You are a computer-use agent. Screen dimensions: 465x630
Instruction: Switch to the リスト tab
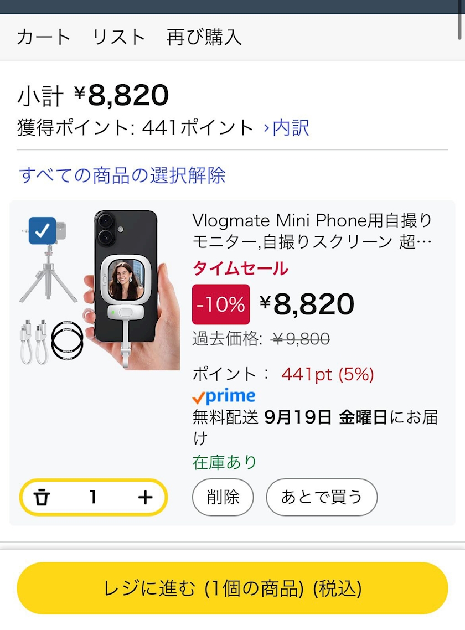[118, 37]
